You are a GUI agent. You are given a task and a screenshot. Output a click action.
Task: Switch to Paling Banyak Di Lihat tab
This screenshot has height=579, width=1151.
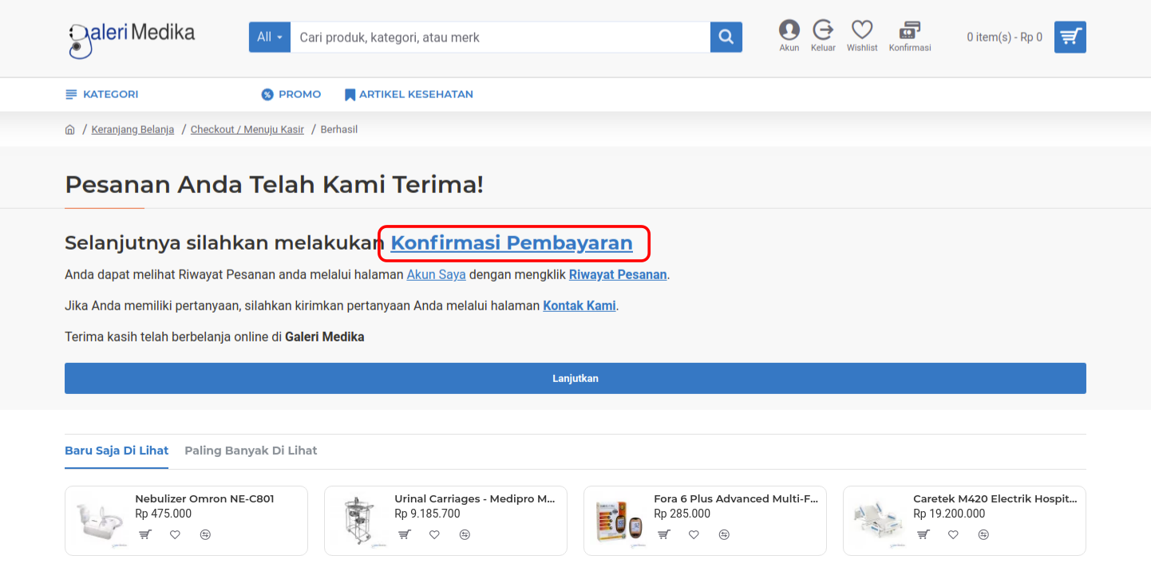pyautogui.click(x=251, y=451)
